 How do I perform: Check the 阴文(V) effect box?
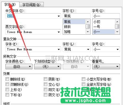click(x=45, y=95)
